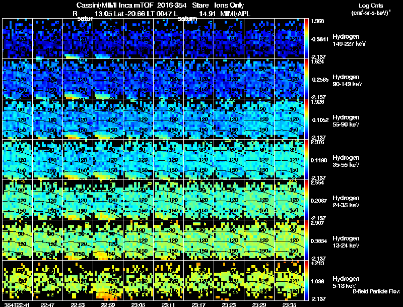The image size is (403, 307).
Task: Open the Hydrogen 5-13 keV panel at 23:35
Action: tap(289, 280)
